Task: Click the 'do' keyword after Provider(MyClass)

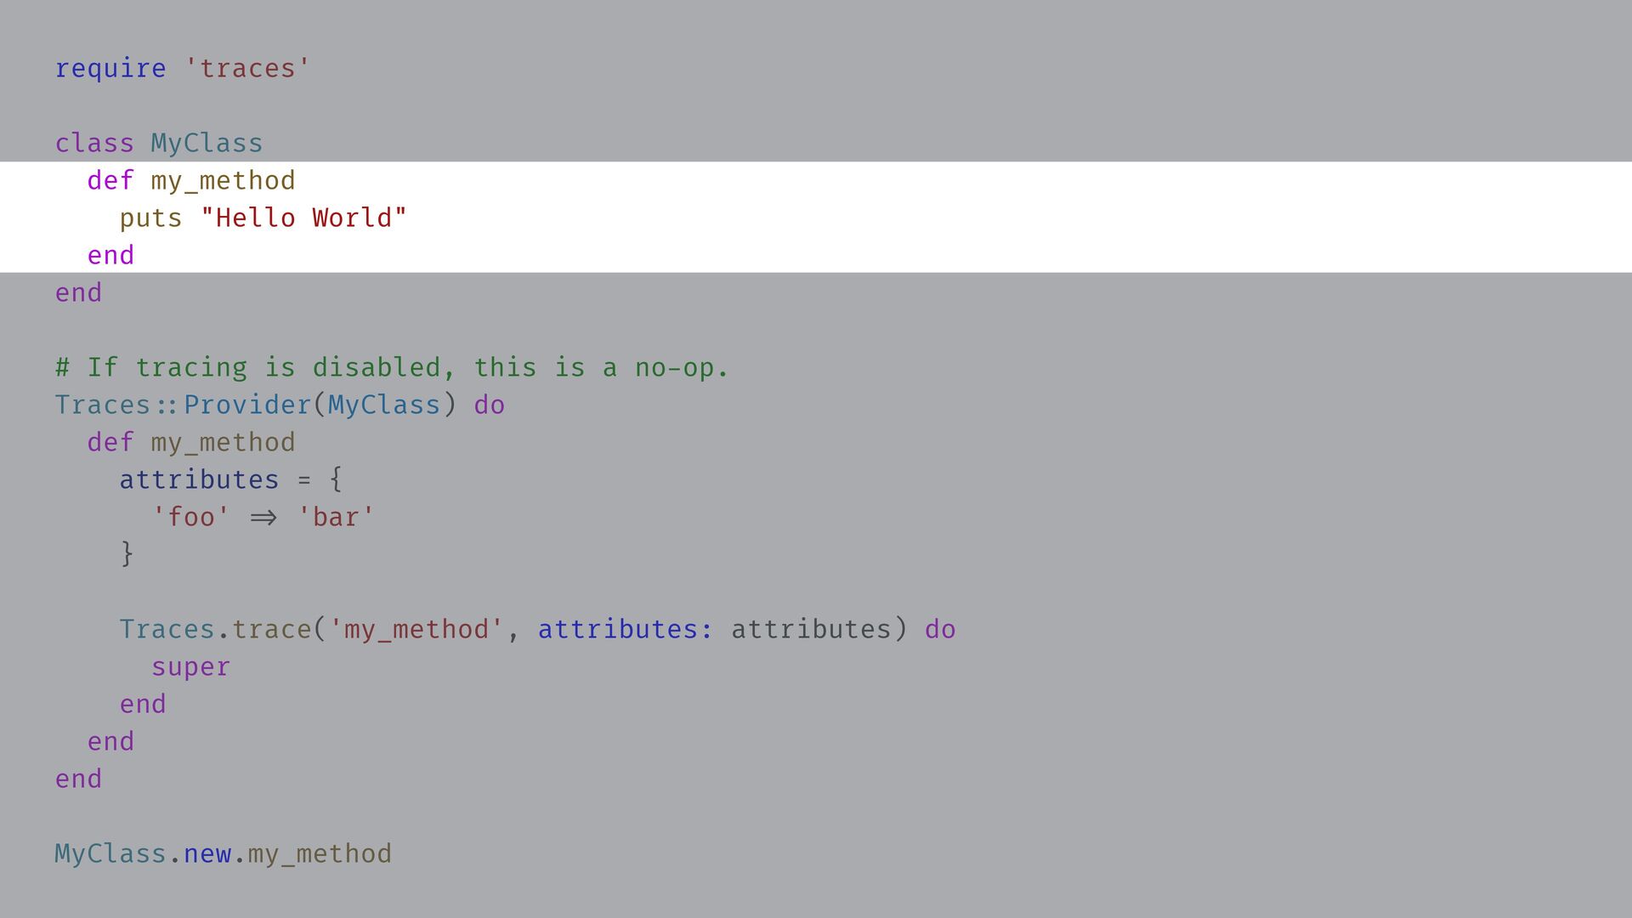Action: click(x=490, y=405)
